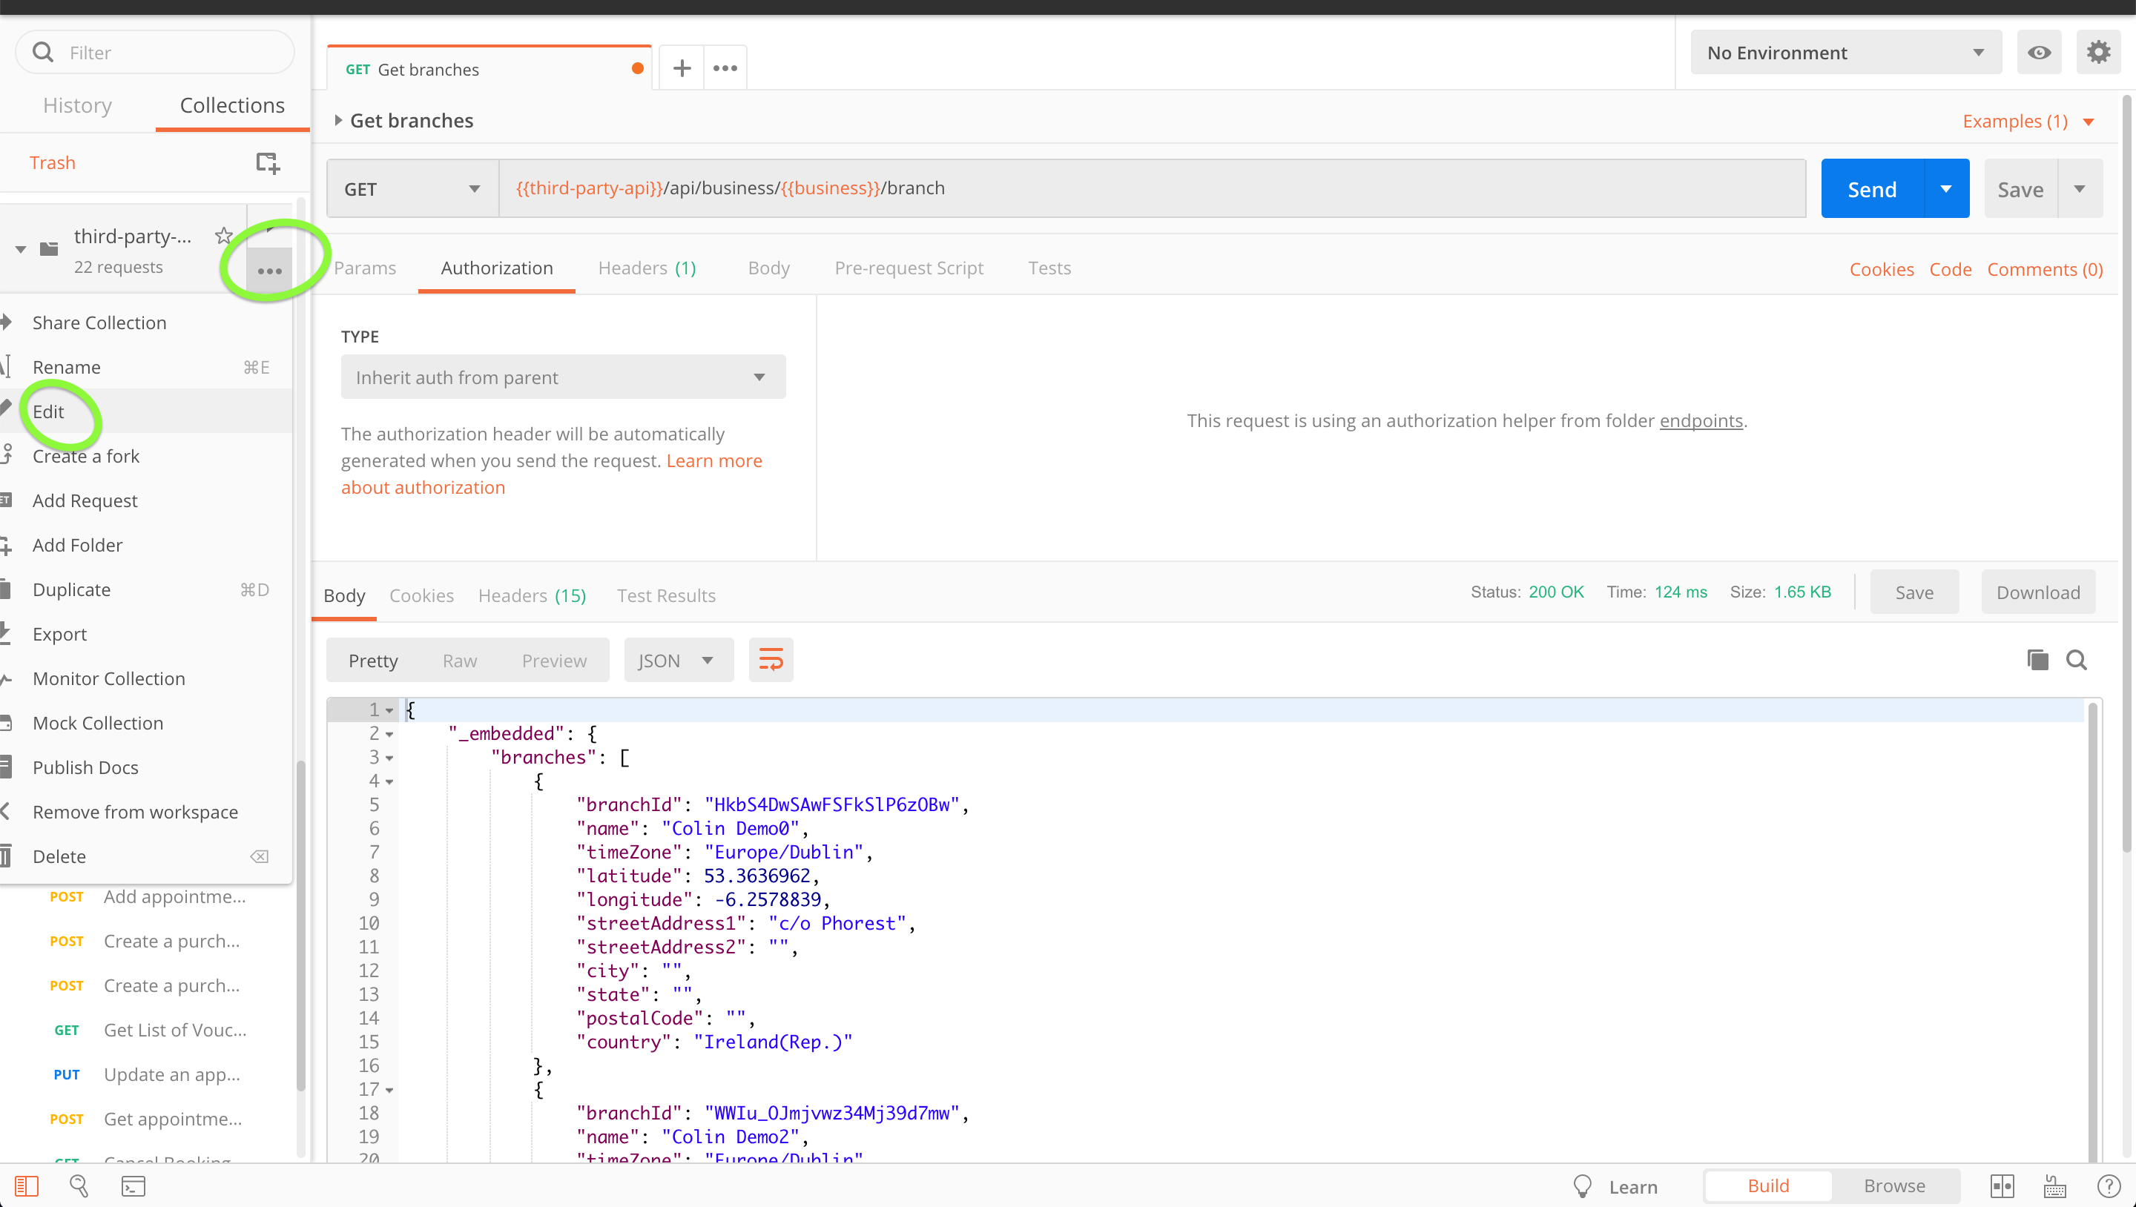The image size is (2136, 1207).
Task: Copy response body to clipboard
Action: click(x=2037, y=661)
